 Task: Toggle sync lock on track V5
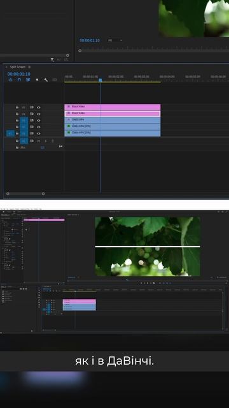click(x=32, y=107)
